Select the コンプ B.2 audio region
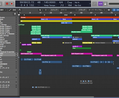The height and width of the screenshot is (98, 119). coord(87,66)
